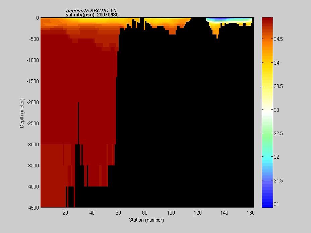Click the station tick label '120'
The width and height of the screenshot is (311, 233).
coord(198,213)
